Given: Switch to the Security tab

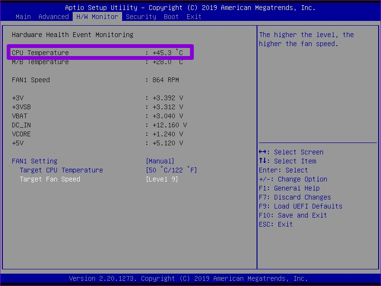Looking at the screenshot, I should 141,16.
